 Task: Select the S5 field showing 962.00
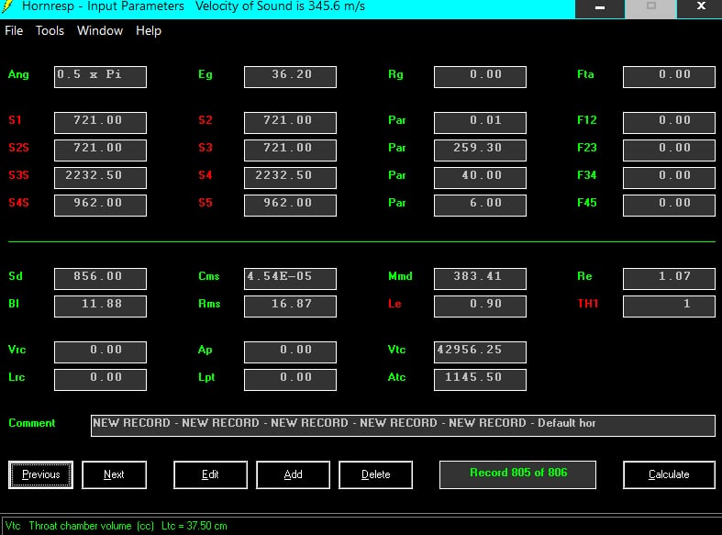coord(290,206)
